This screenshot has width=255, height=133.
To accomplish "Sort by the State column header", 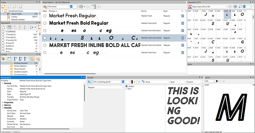I will (45, 11).
